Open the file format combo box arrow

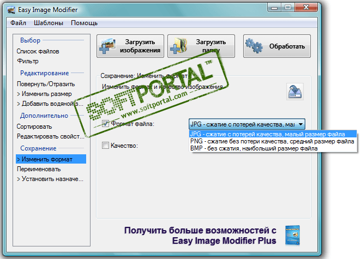[x=300, y=124]
